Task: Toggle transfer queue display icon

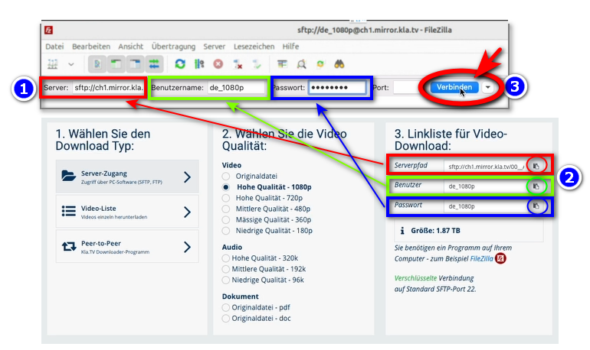Action: [154, 64]
